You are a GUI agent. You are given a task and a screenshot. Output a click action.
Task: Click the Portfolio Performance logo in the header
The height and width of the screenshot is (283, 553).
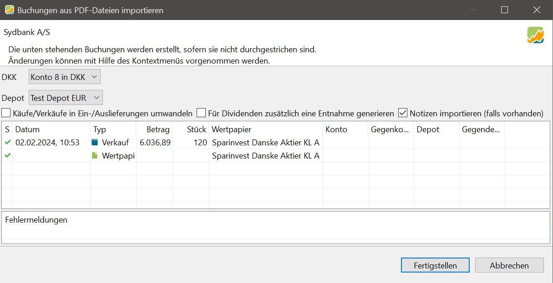pyautogui.click(x=535, y=35)
